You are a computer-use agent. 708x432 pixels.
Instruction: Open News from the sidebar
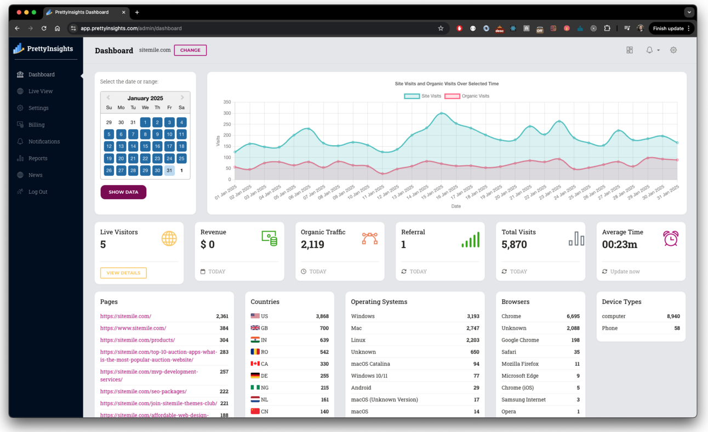pyautogui.click(x=35, y=175)
